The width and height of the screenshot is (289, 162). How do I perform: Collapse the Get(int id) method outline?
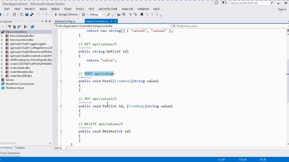(61, 52)
